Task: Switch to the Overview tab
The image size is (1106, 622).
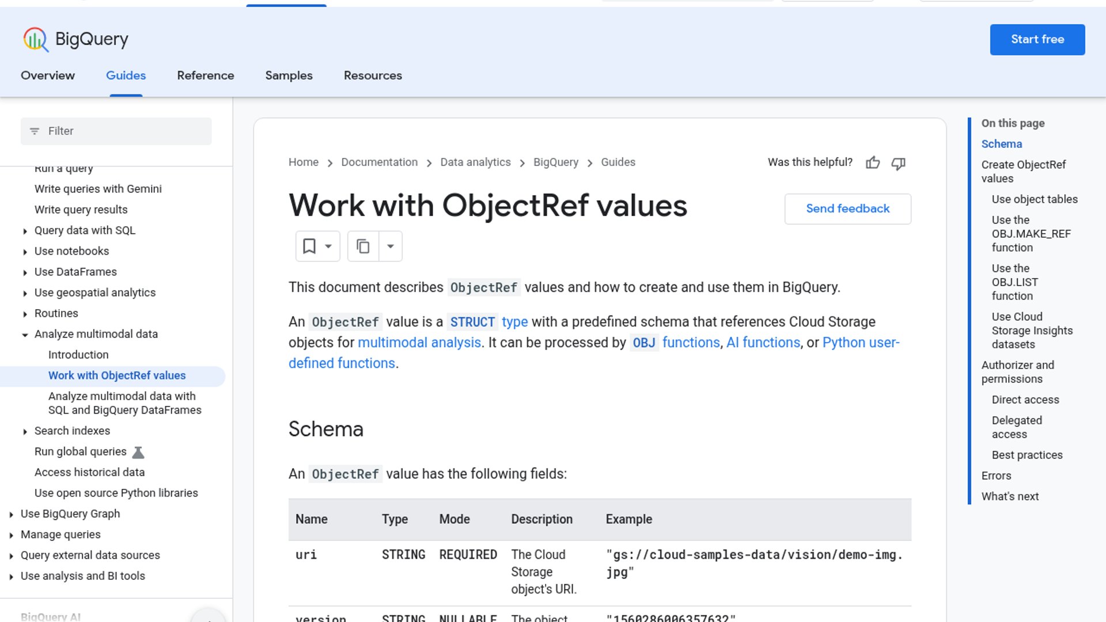Action: (x=48, y=75)
